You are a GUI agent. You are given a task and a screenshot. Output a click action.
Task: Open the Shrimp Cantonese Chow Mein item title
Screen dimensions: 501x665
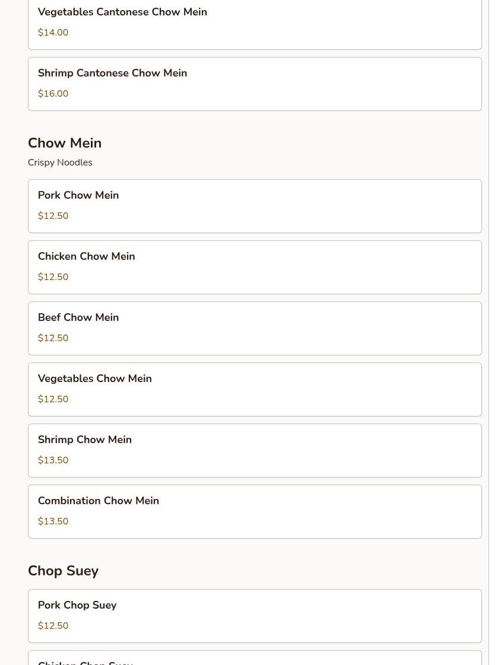coord(112,73)
